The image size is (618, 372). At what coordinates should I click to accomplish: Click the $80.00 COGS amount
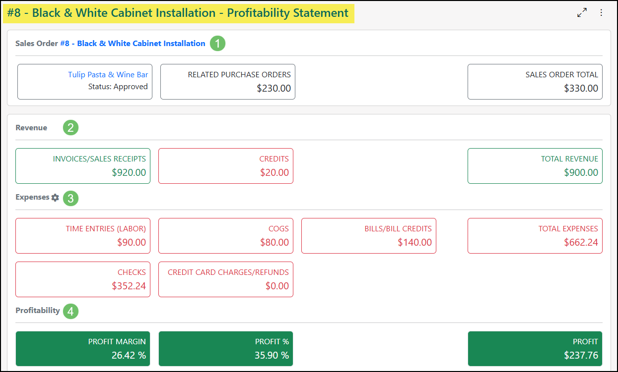(275, 243)
